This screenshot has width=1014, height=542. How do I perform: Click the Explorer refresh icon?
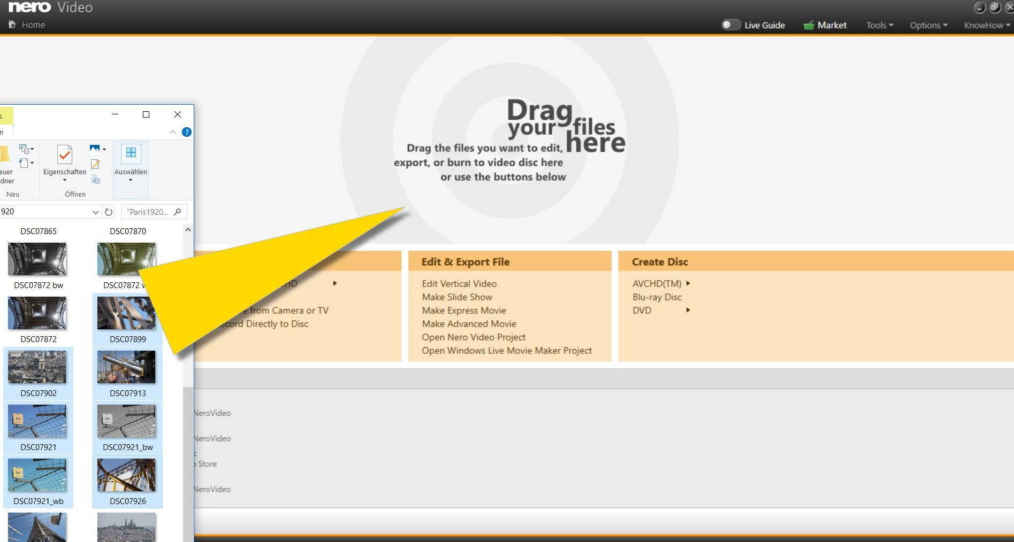[x=109, y=212]
